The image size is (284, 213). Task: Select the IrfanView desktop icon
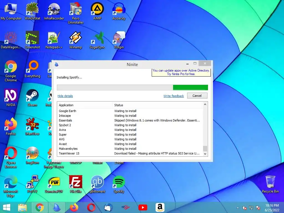32,127
